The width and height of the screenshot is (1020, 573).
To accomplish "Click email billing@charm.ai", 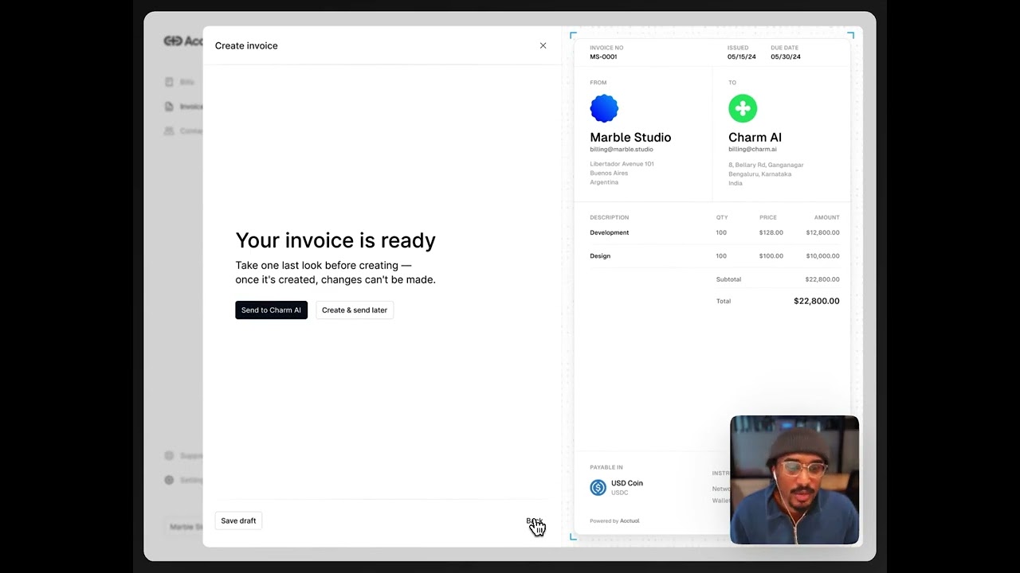I will point(752,150).
